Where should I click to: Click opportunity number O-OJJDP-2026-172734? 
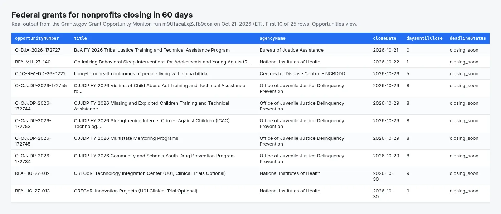click(33, 159)
